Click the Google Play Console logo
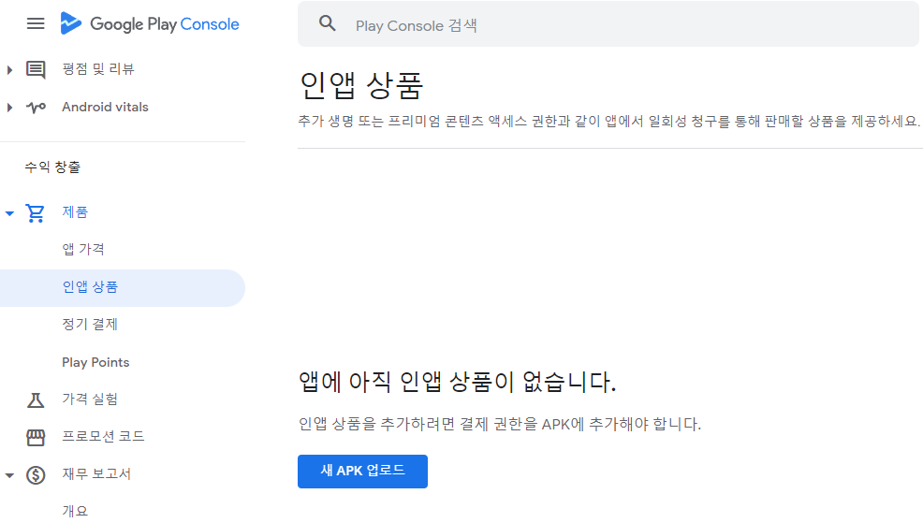This screenshot has height=523, width=923. (150, 23)
